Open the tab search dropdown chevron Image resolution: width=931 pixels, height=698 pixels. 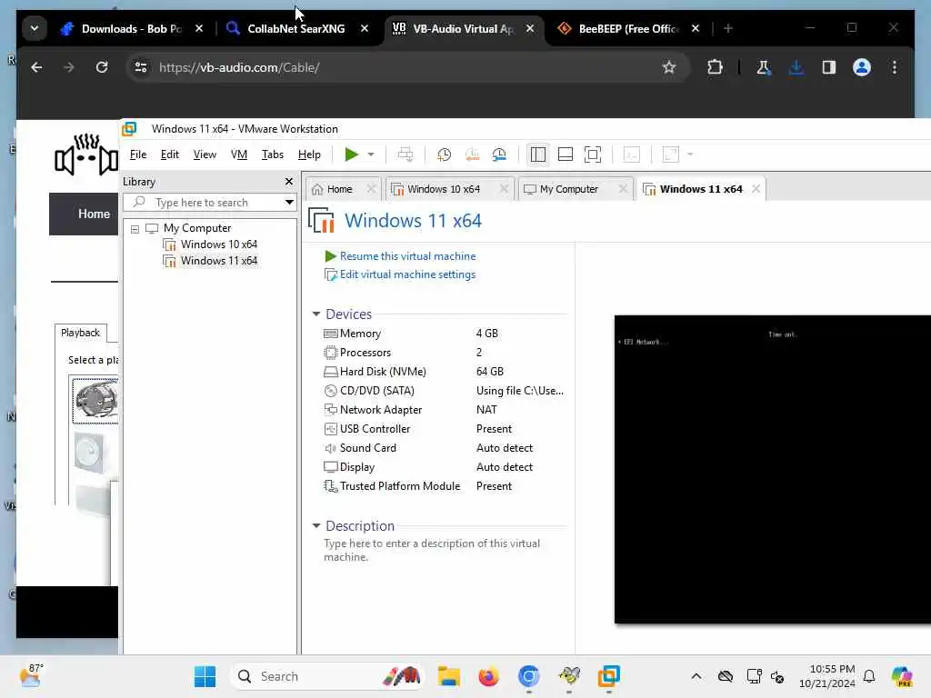click(35, 28)
